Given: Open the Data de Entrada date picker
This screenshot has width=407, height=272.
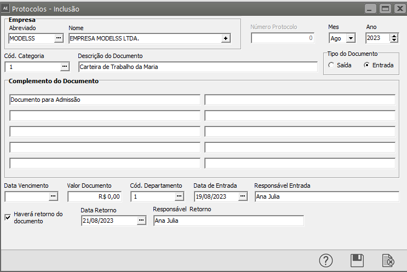Looking at the screenshot, I should click(243, 196).
